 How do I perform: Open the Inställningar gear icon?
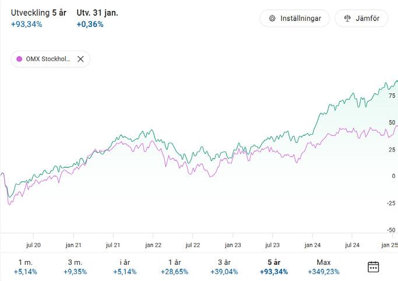(x=272, y=19)
